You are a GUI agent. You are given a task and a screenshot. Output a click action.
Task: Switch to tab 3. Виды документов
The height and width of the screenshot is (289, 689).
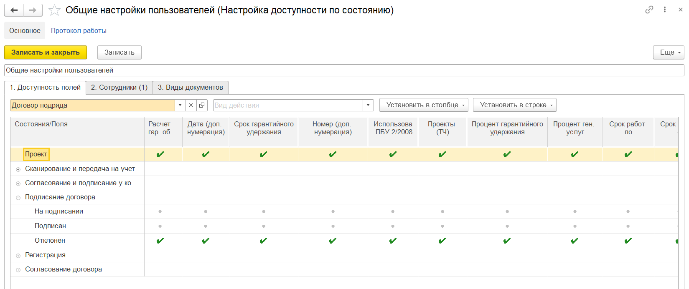[191, 88]
